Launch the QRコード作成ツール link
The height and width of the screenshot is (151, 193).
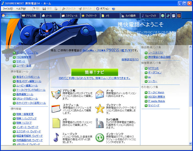pyautogui.click(x=27, y=98)
